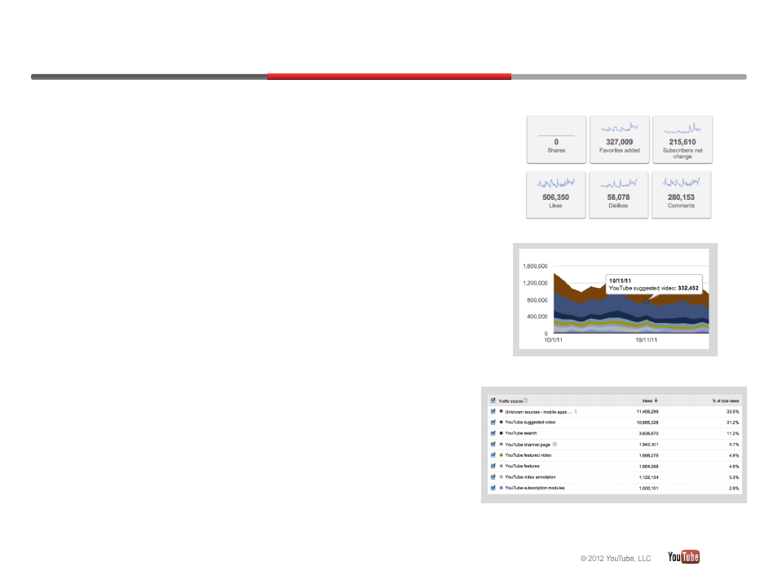The width and height of the screenshot is (778, 584).
Task: Click the sparkline in the Comments card
Action: pyautogui.click(x=681, y=183)
